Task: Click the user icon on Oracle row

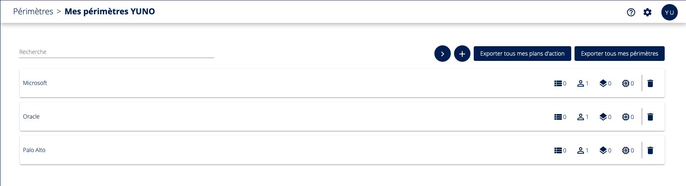Action: (x=581, y=117)
